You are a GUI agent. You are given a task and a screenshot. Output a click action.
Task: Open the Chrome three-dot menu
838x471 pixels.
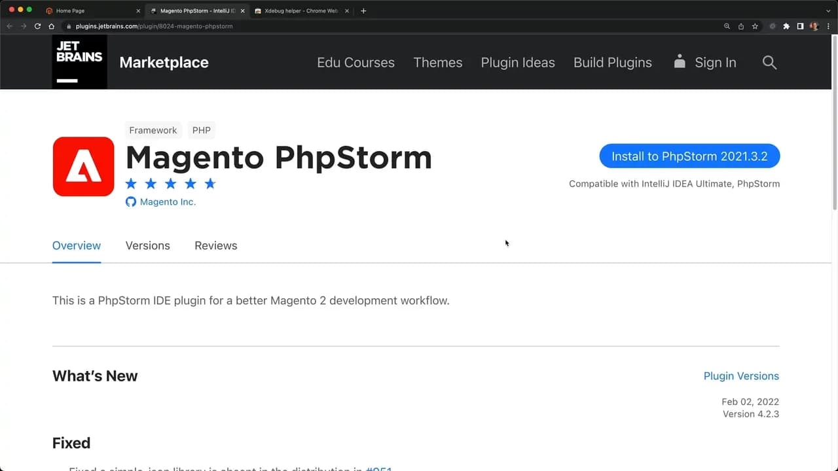point(828,26)
